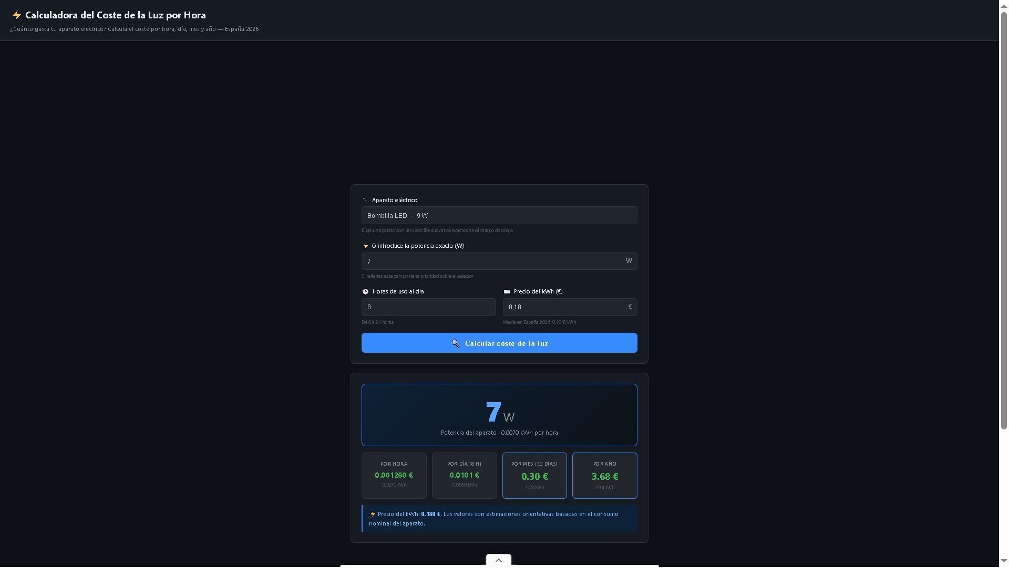Click the banknote icon beside Precio del kWh

[x=507, y=291]
